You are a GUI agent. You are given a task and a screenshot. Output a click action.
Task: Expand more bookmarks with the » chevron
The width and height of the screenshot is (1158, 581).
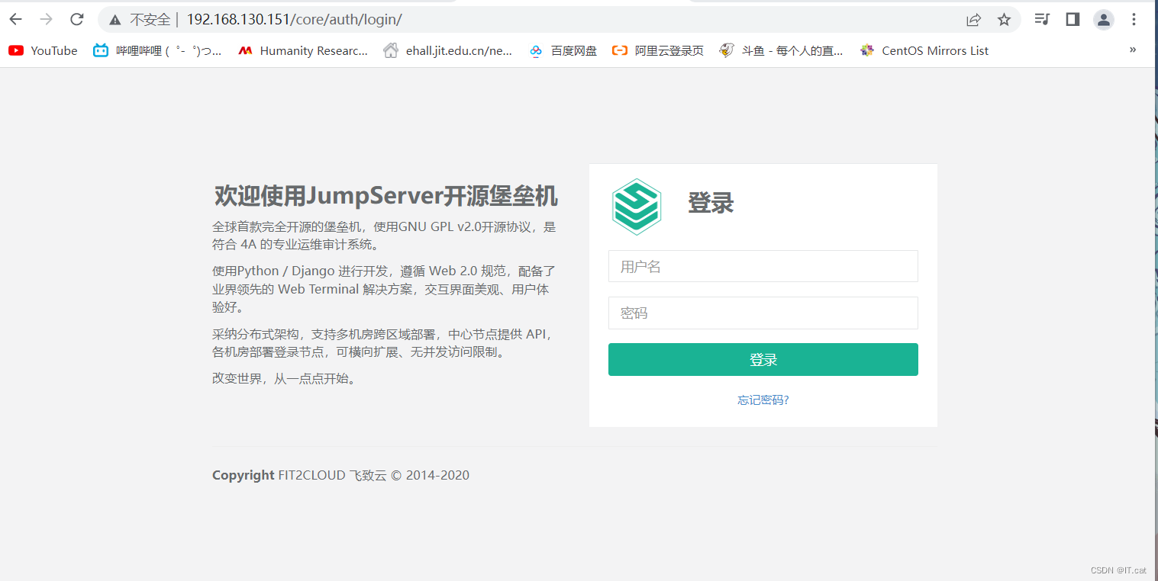click(1133, 50)
